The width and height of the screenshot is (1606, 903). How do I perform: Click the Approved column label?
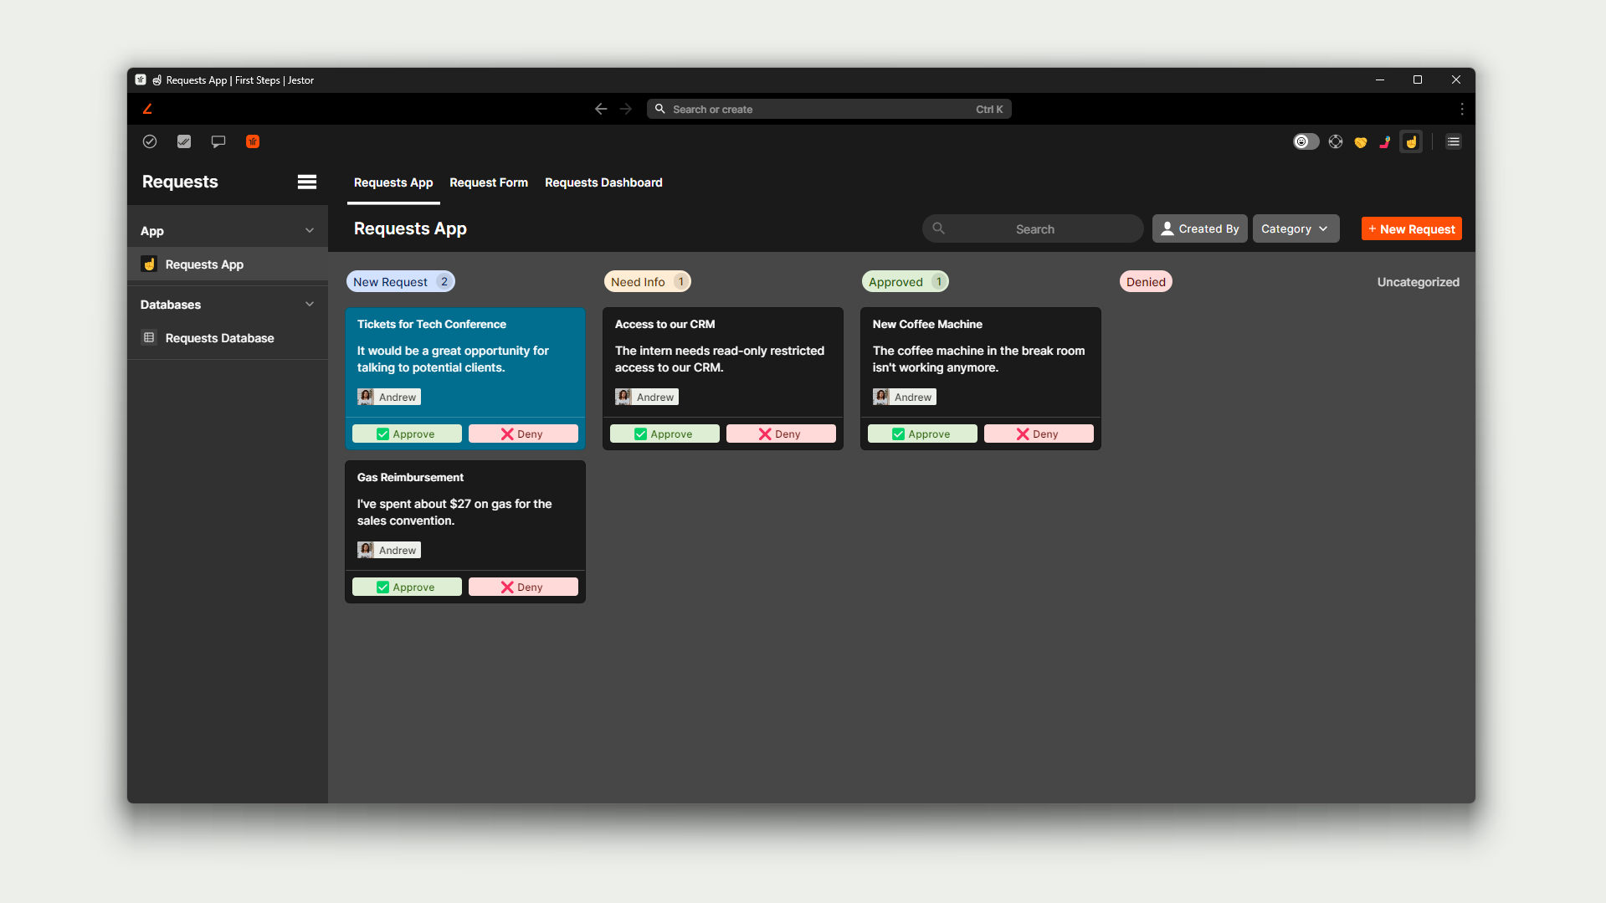coord(905,282)
